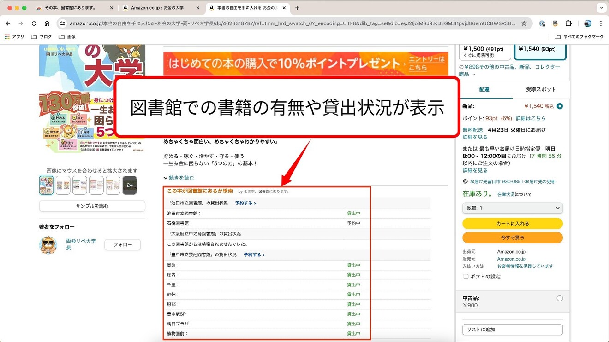Reload the current Amazon page
The image size is (609, 342).
(x=34, y=23)
